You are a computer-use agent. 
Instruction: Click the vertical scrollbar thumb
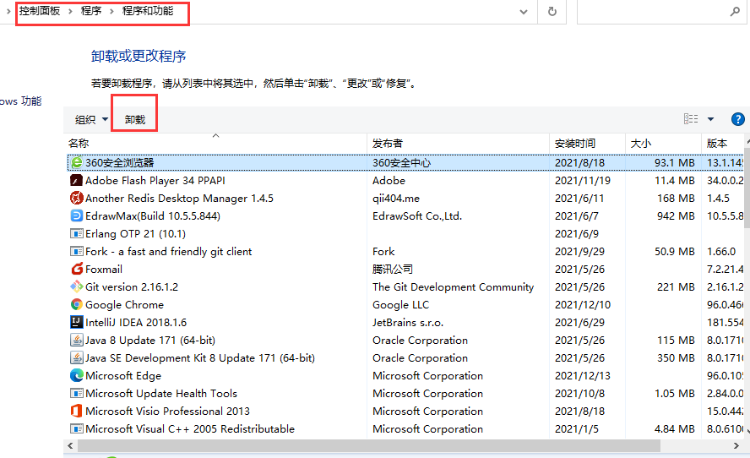click(747, 187)
